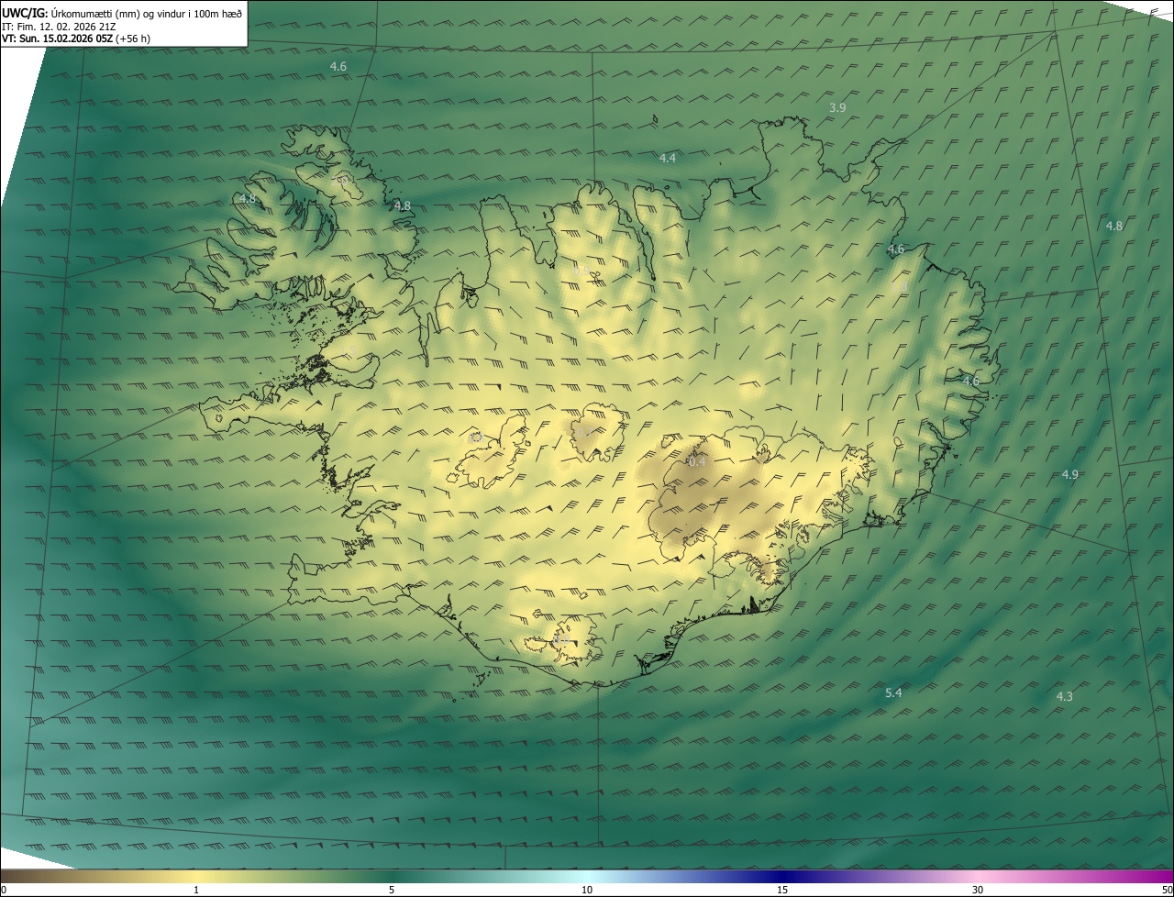
Task: Select the colorbar tick label '10'
Action: (x=587, y=890)
